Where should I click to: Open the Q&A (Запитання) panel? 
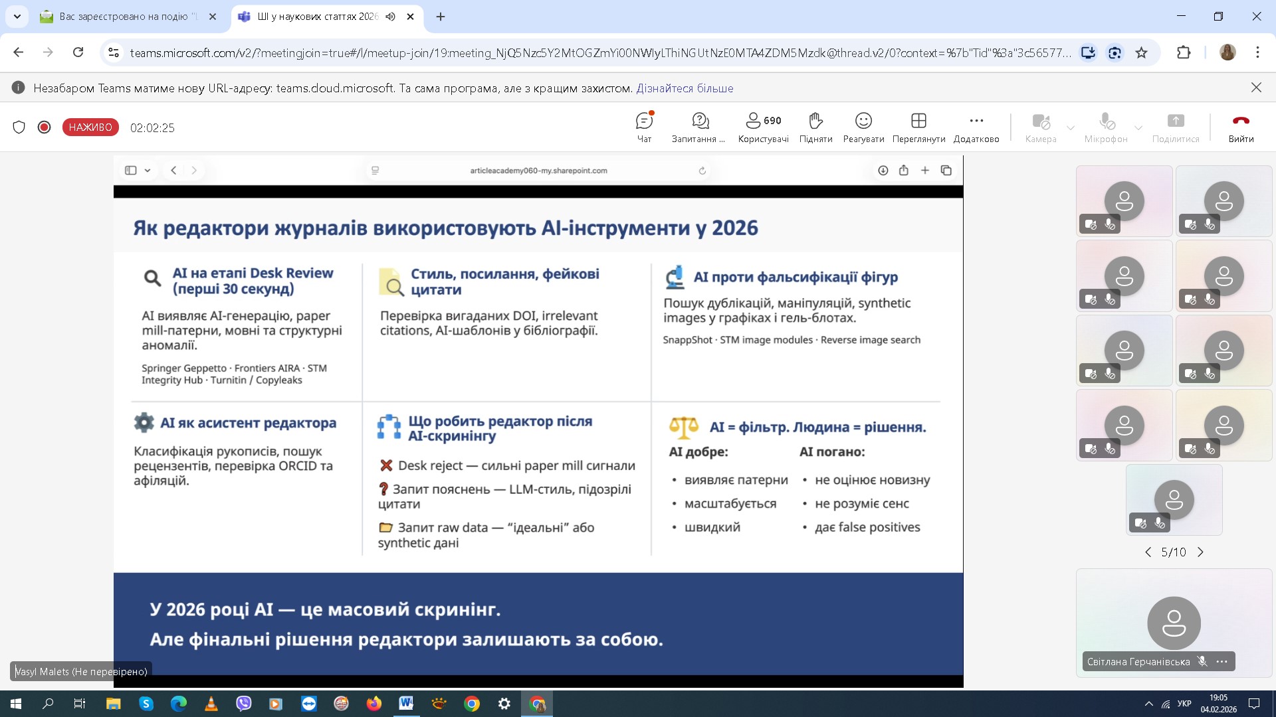pyautogui.click(x=700, y=127)
